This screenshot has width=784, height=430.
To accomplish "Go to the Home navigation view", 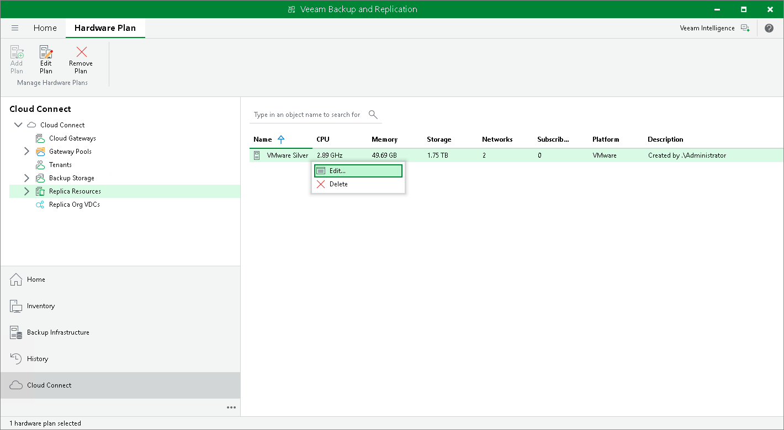I will (x=120, y=279).
